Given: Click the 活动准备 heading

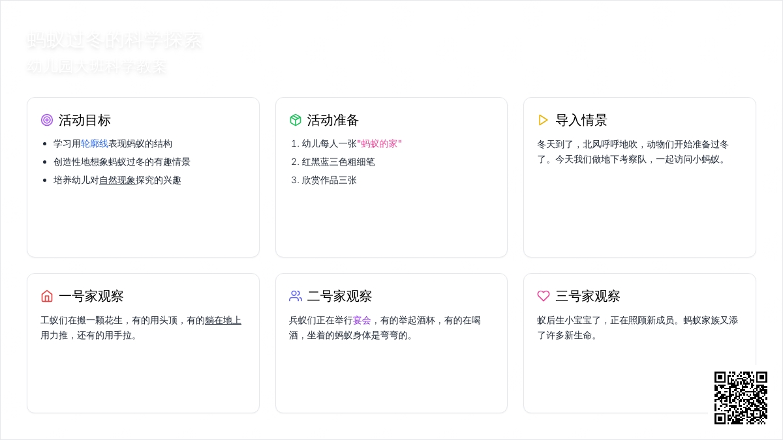Looking at the screenshot, I should (x=333, y=120).
